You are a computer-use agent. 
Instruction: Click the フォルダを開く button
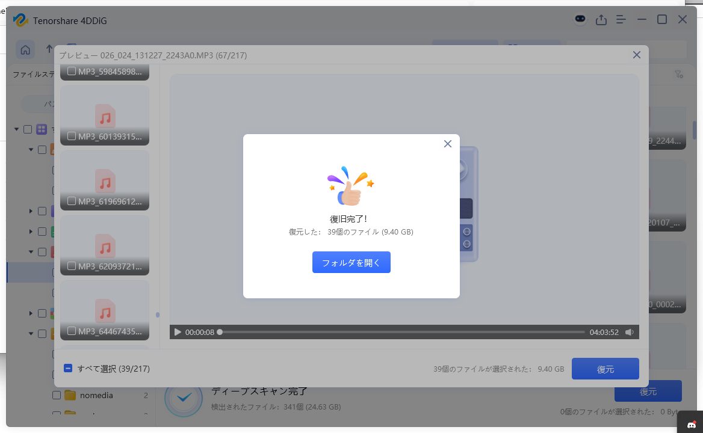pos(351,262)
